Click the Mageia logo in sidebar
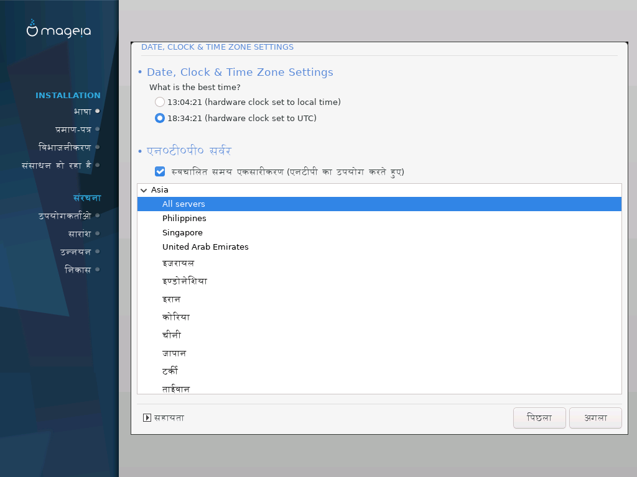The image size is (637, 477). coord(58,29)
